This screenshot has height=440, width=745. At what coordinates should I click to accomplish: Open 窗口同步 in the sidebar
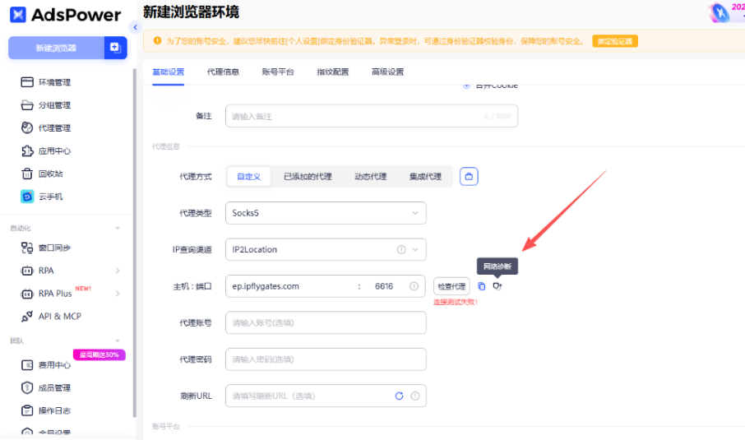pos(45,248)
